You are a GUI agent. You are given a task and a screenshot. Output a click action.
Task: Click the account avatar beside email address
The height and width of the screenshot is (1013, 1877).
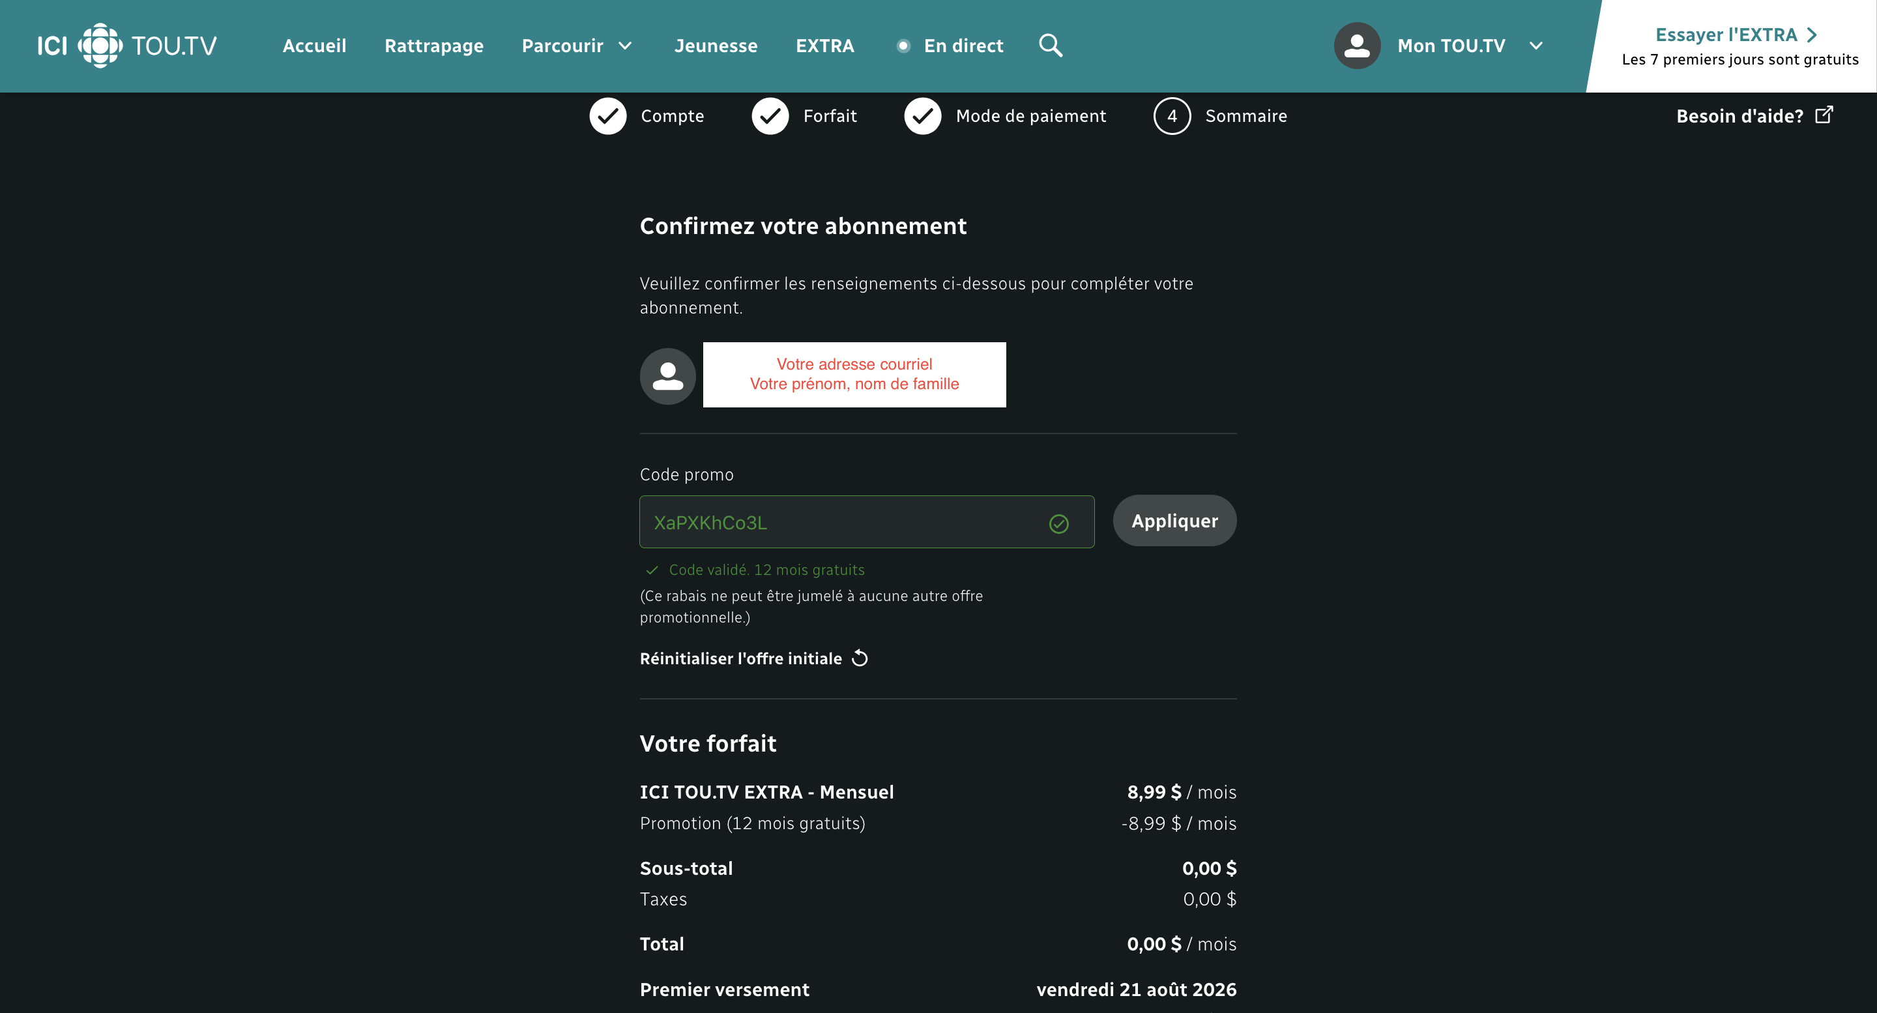pos(667,376)
